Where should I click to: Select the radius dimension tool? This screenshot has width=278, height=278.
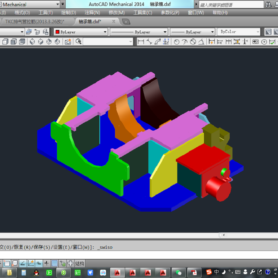pyautogui.click(x=177, y=42)
